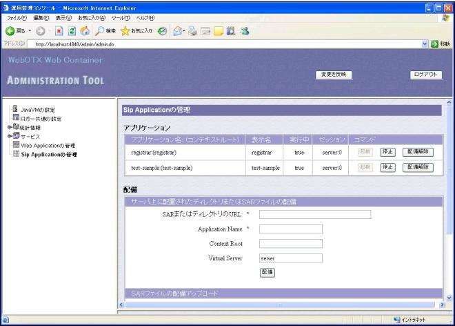
Task: Click the horizontal scrollbar thumb
Action: point(280,305)
